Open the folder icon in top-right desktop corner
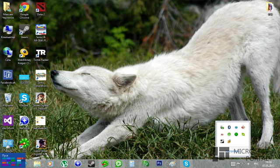This screenshot has height=168, width=280. (270, 9)
